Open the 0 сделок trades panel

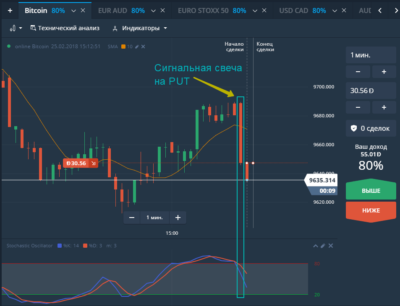[371, 128]
